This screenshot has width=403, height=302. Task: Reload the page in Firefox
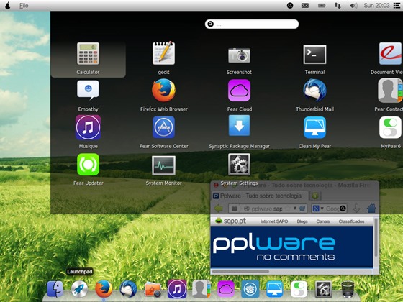point(302,209)
